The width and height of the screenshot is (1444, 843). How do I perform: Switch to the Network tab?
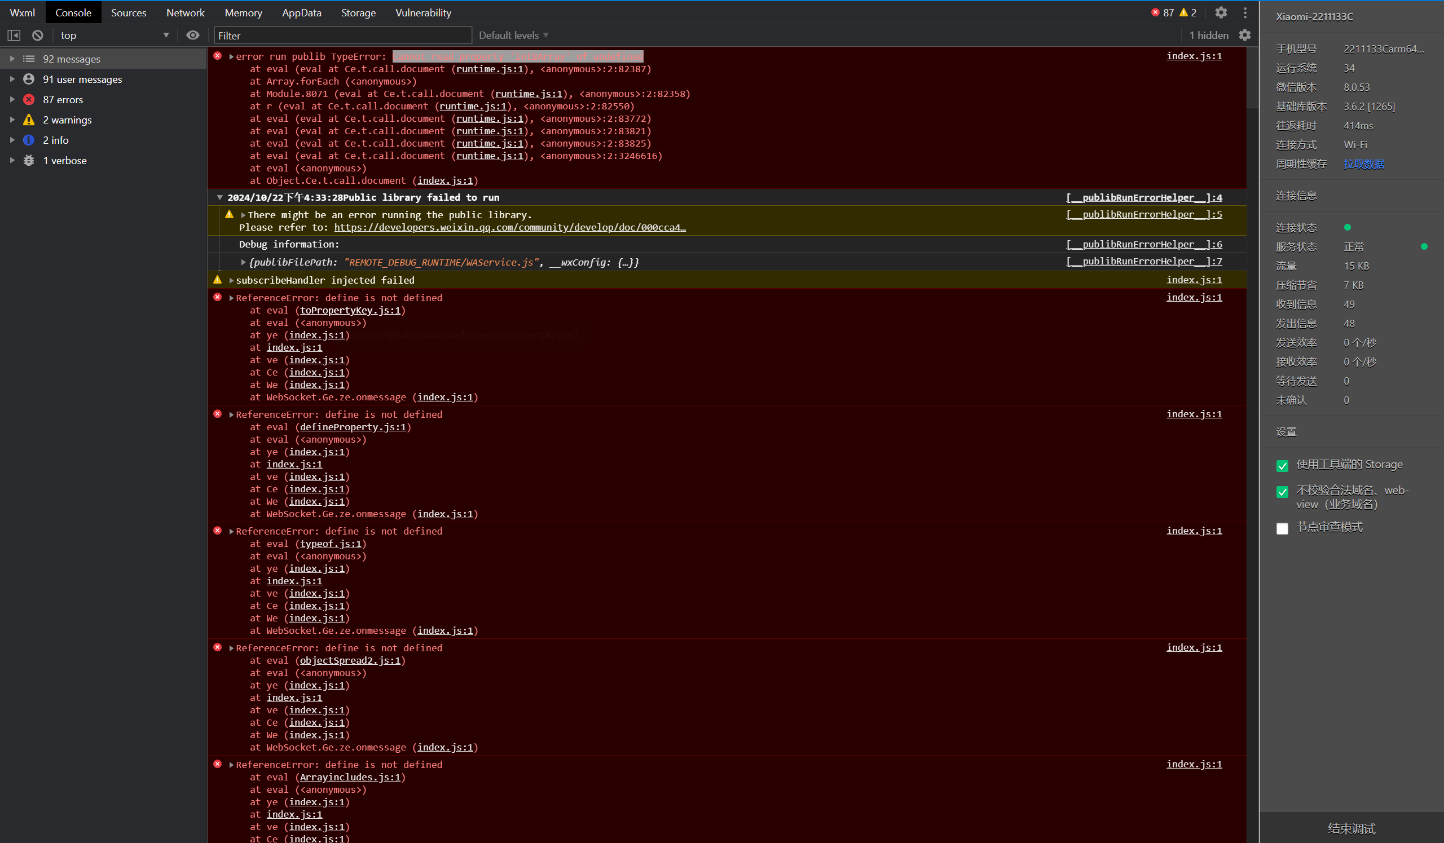click(185, 12)
